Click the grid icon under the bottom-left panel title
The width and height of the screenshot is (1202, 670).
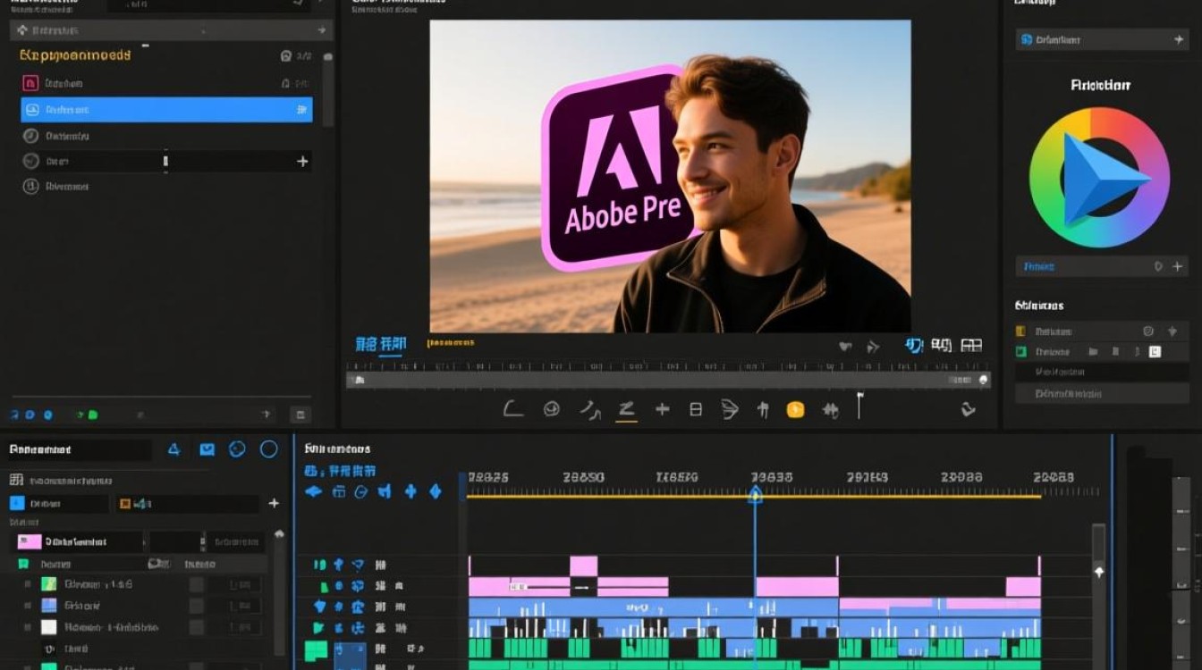coord(16,480)
